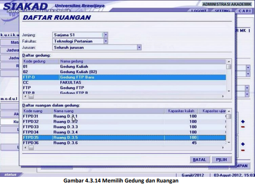Open the Fakultas dropdown showing Teknologi Pertanian

(x=106, y=41)
